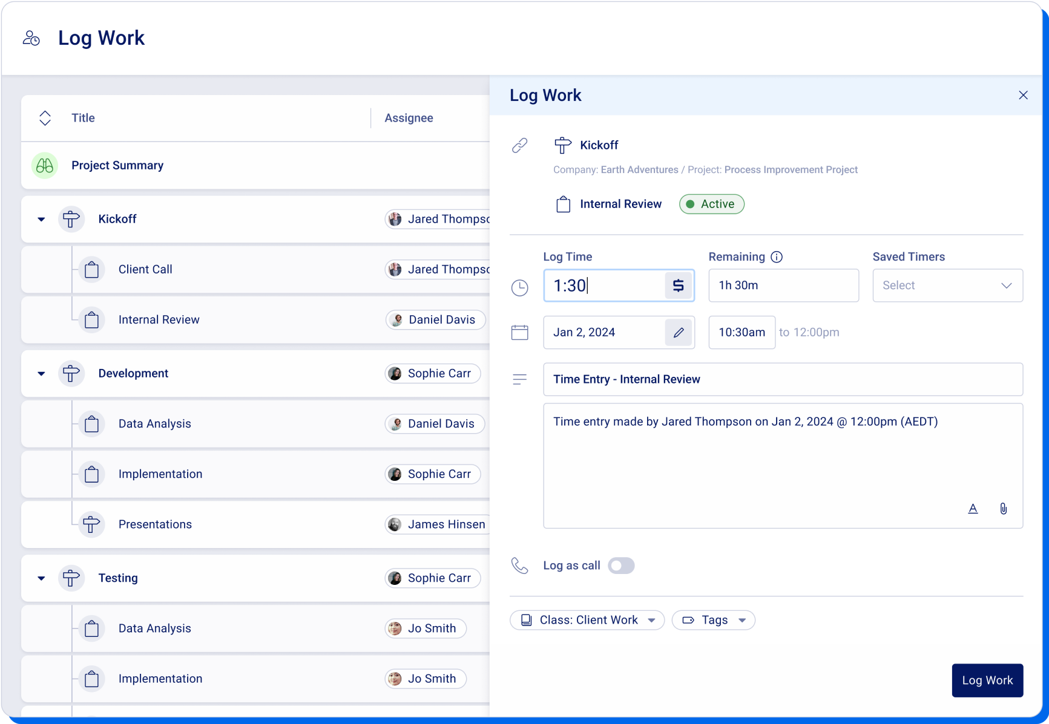Open the Tags dropdown

click(714, 620)
